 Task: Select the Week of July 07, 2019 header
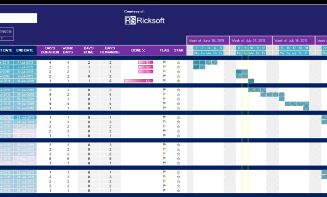point(251,40)
